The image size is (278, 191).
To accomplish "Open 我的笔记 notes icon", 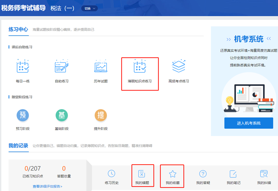I will pos(233,174).
